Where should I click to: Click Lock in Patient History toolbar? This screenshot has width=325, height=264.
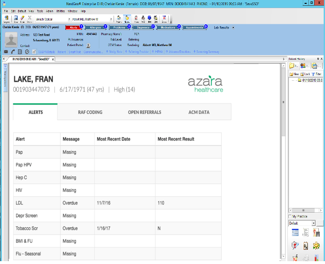(x=305, y=74)
